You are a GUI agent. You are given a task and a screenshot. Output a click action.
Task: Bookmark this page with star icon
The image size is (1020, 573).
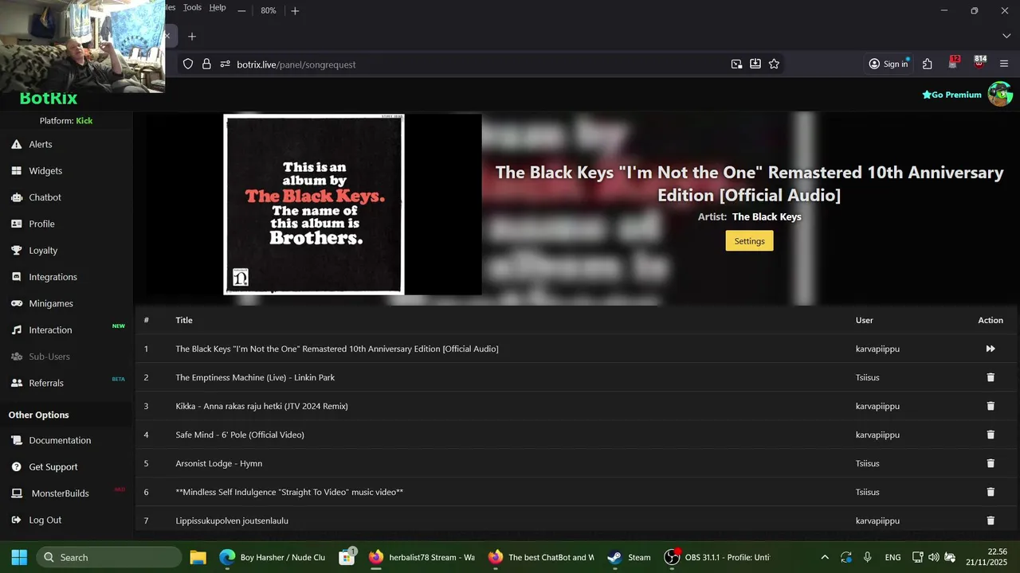coord(774,64)
